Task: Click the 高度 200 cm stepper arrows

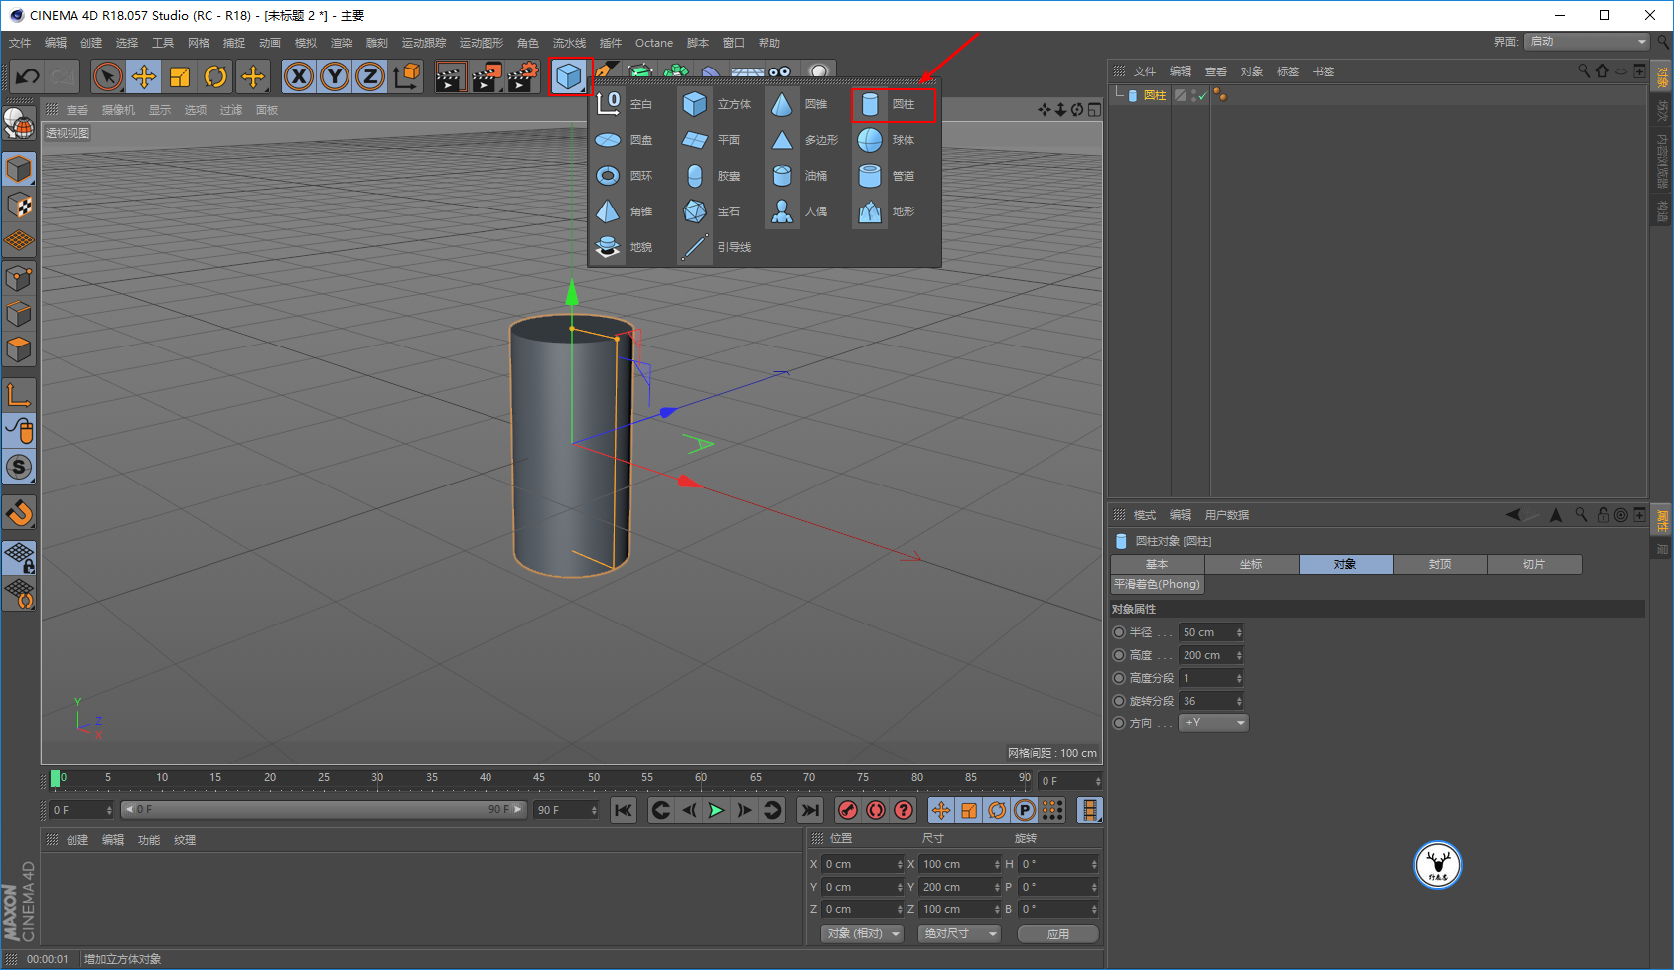Action: (x=1239, y=655)
